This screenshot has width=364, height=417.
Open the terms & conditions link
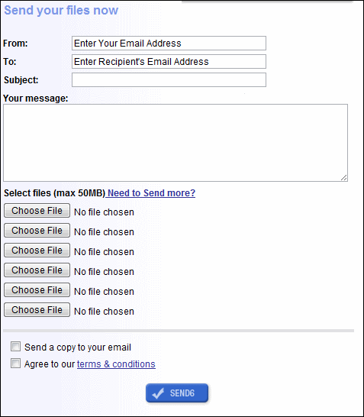point(116,364)
